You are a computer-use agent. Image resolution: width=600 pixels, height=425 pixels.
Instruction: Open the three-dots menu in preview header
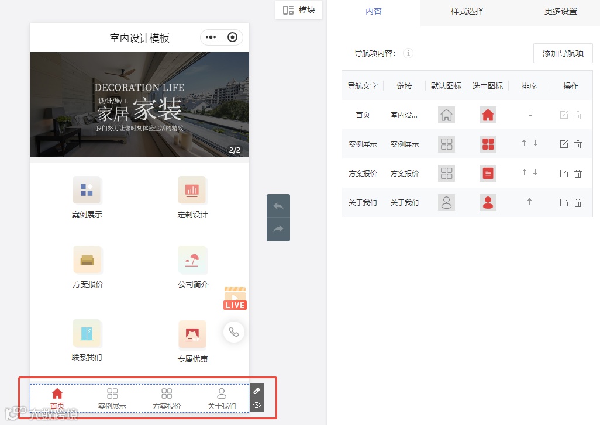[x=211, y=37]
